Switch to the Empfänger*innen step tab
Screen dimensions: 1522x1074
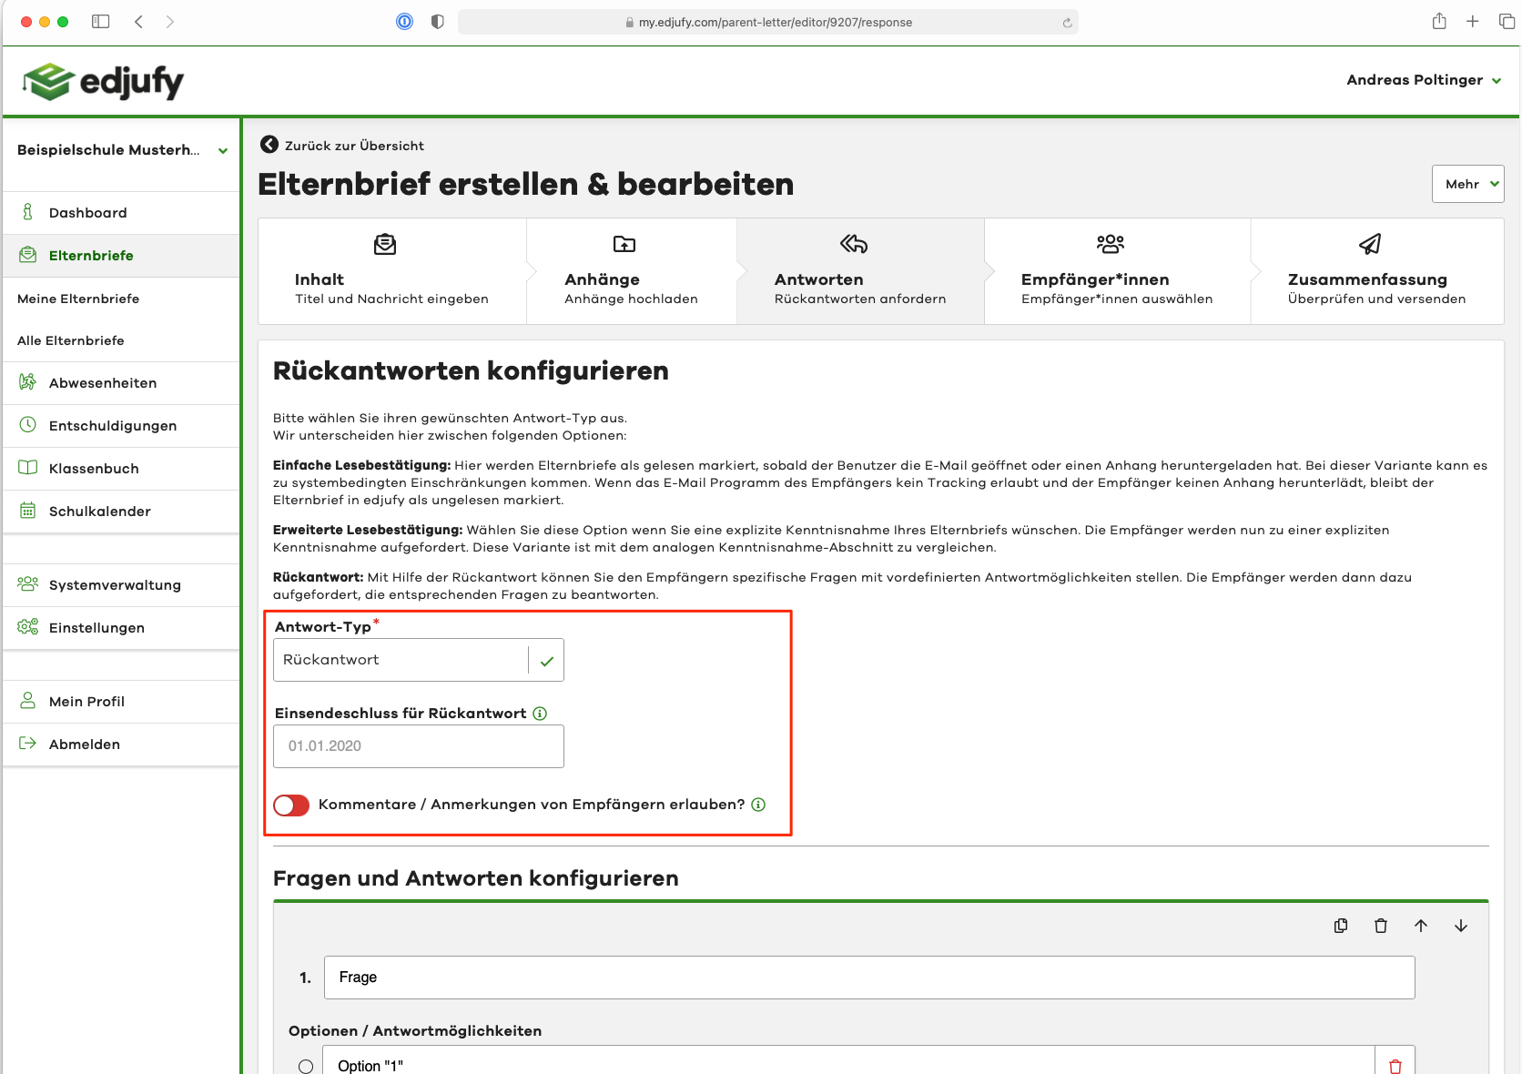pyautogui.click(x=1116, y=271)
